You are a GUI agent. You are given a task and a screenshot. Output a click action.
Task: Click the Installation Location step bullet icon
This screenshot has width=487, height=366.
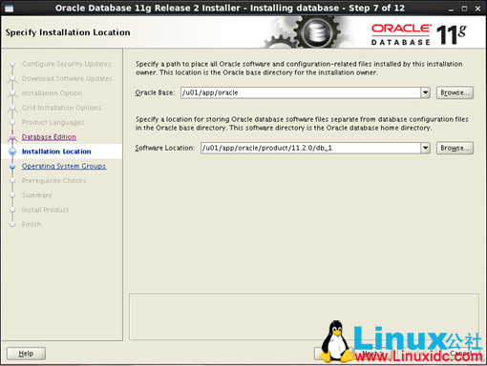coord(12,152)
